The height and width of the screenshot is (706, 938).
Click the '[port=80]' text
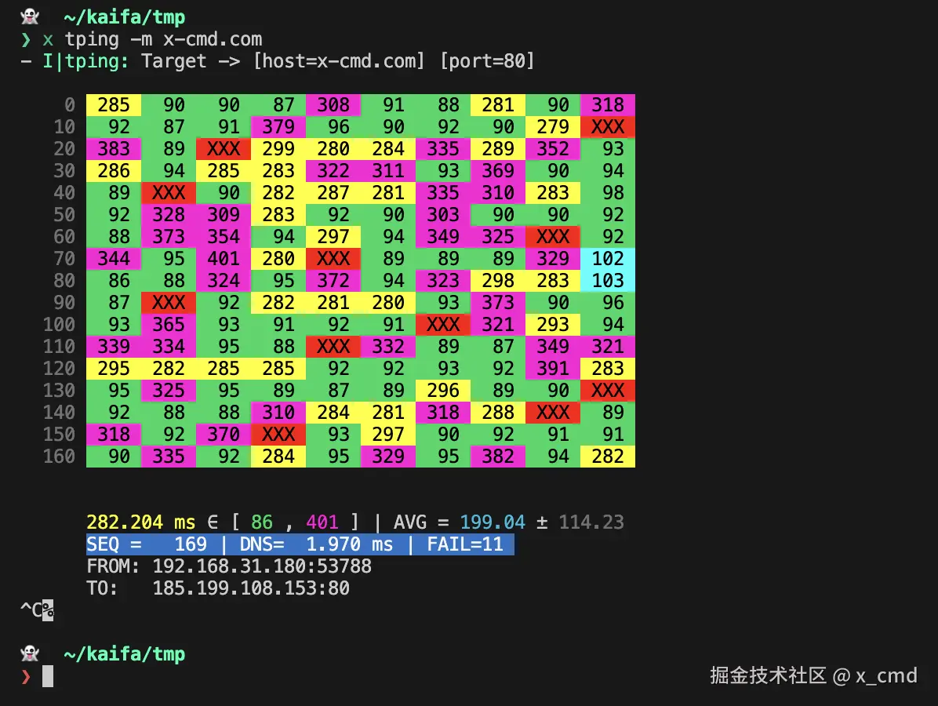(x=487, y=61)
